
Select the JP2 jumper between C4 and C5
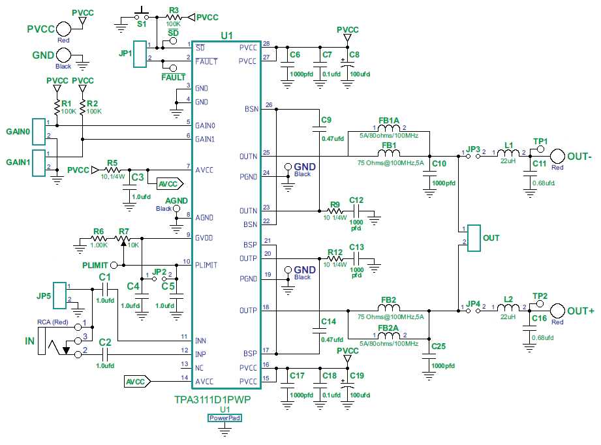(159, 279)
